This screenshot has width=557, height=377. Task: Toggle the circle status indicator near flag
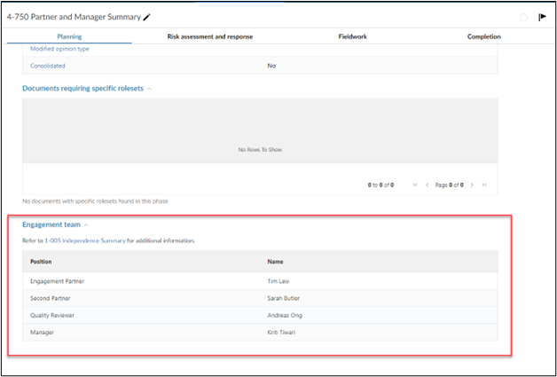pyautogui.click(x=523, y=18)
